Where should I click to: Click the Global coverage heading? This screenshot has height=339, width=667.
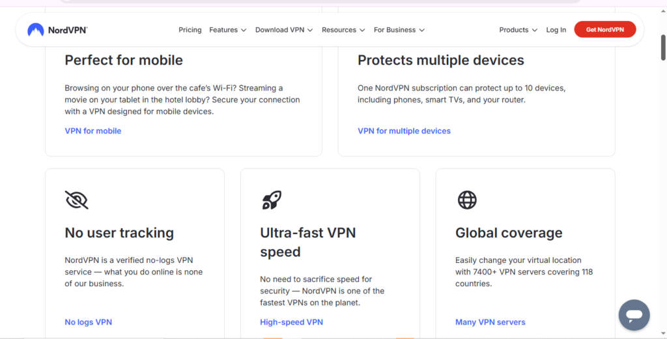point(509,233)
